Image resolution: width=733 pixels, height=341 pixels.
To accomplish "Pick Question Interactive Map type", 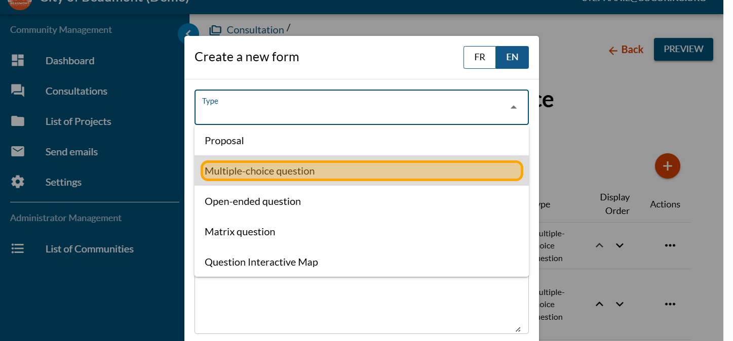I will [261, 262].
